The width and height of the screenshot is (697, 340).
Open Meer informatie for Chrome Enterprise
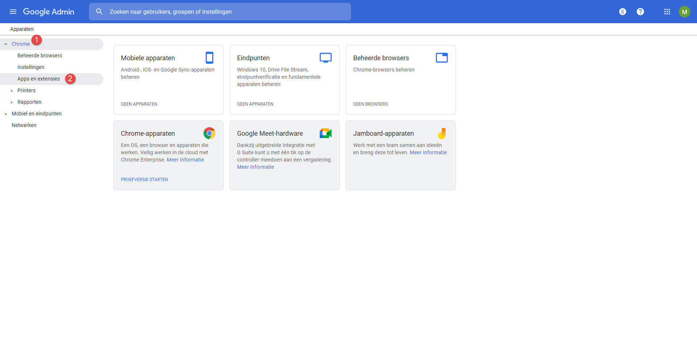(185, 160)
